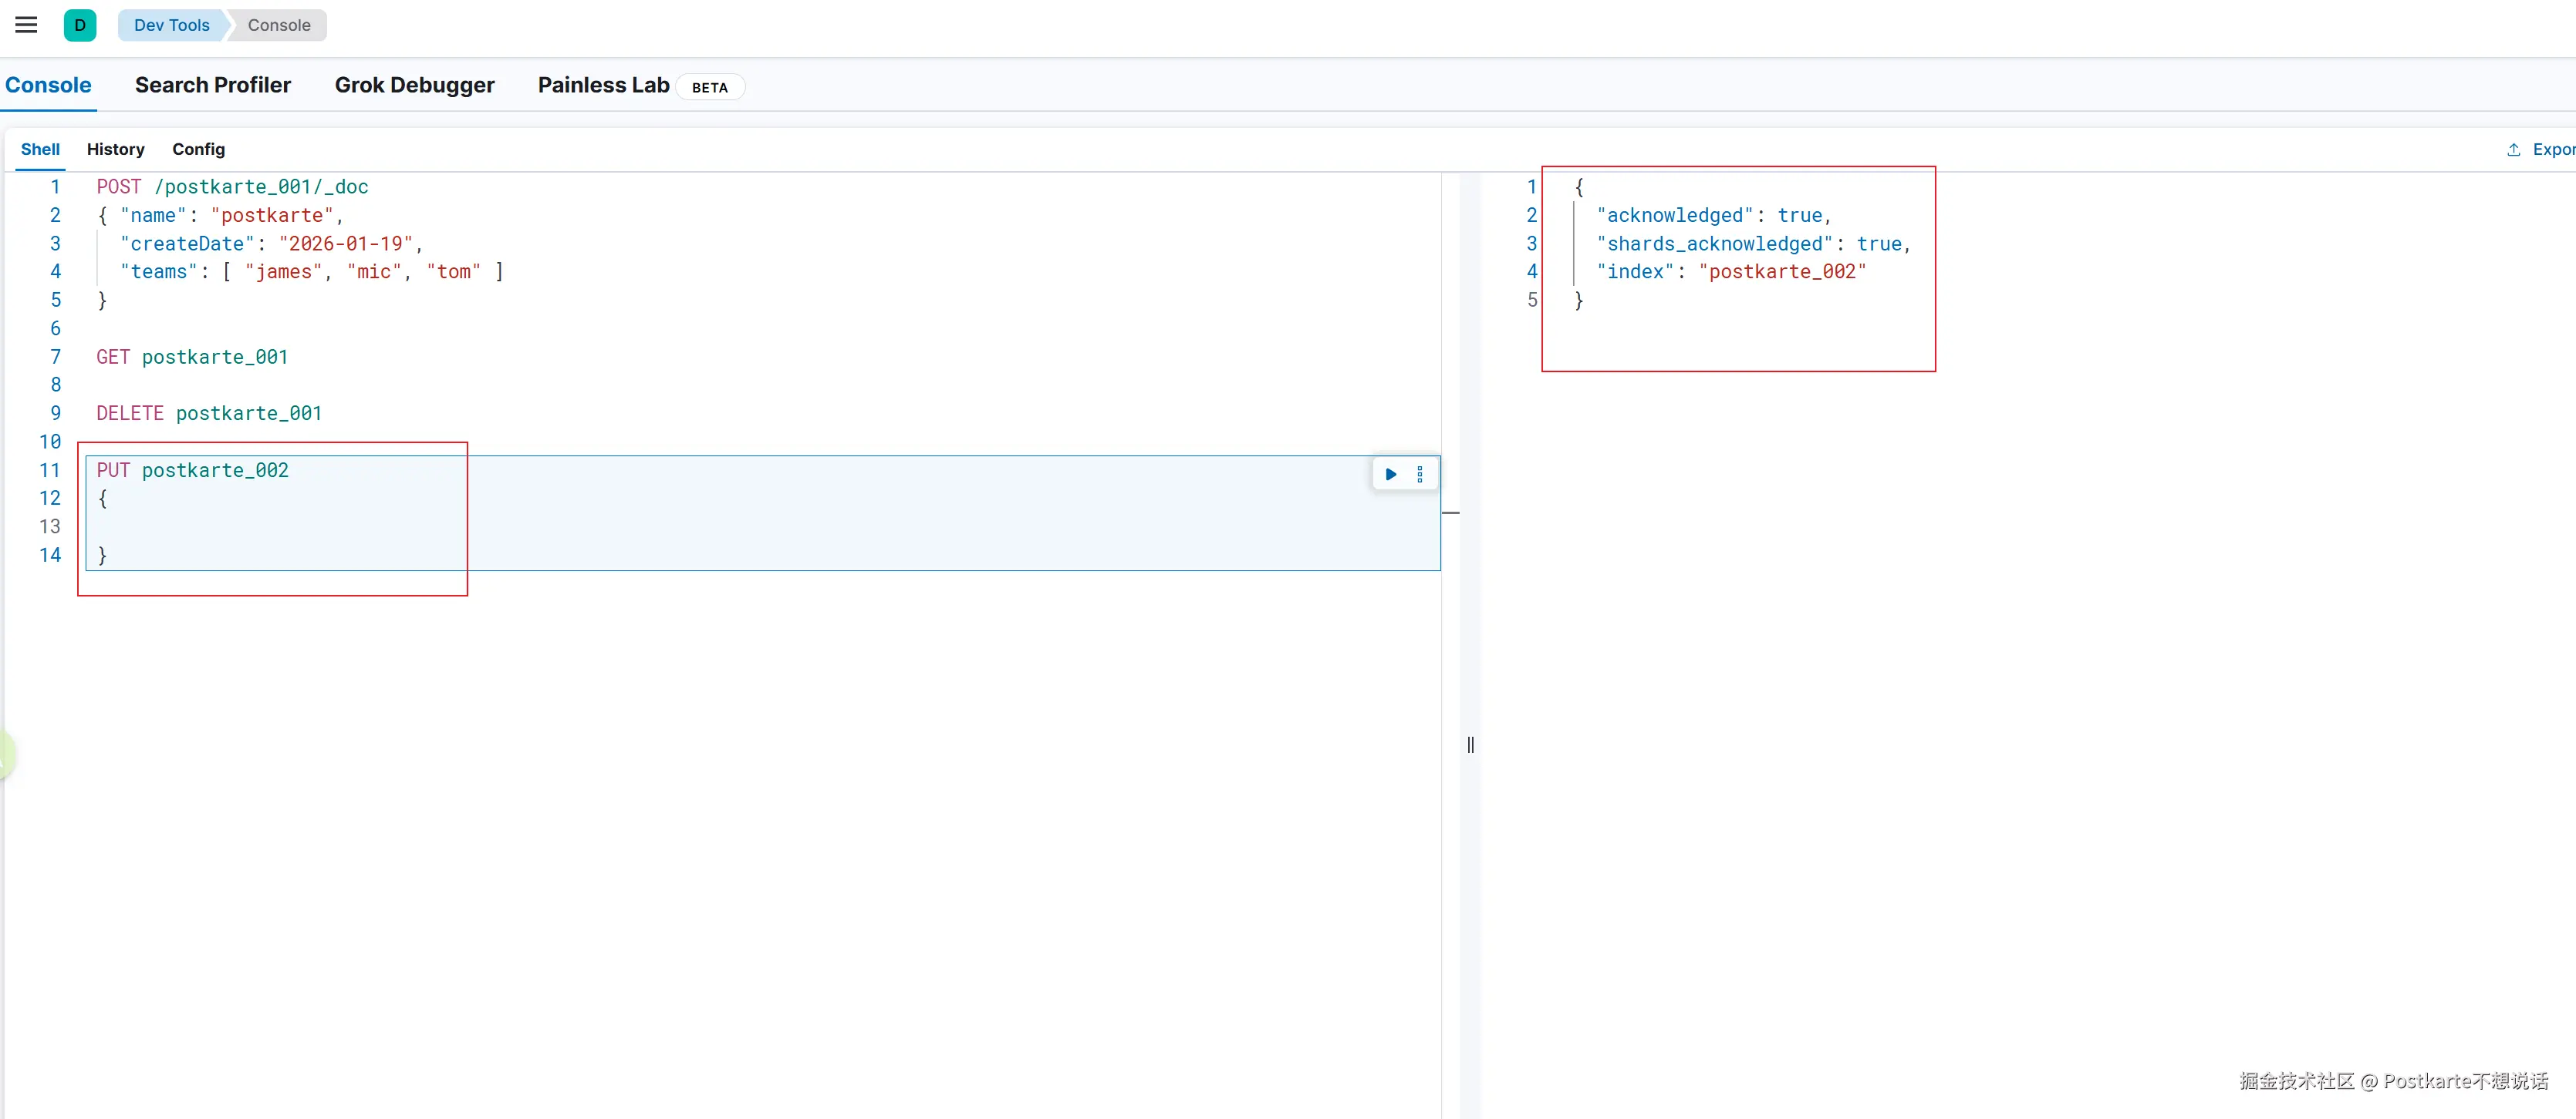Screen dimensions: 2576x1119
Task: Select the Console main tab
Action: (x=48, y=85)
